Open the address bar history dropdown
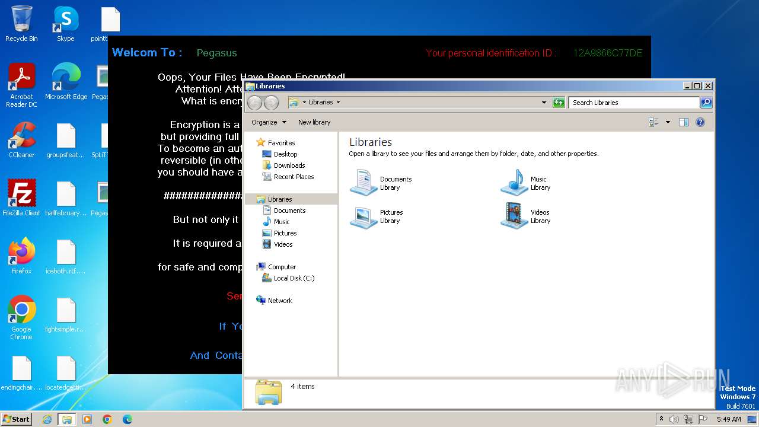This screenshot has height=427, width=759. (544, 103)
